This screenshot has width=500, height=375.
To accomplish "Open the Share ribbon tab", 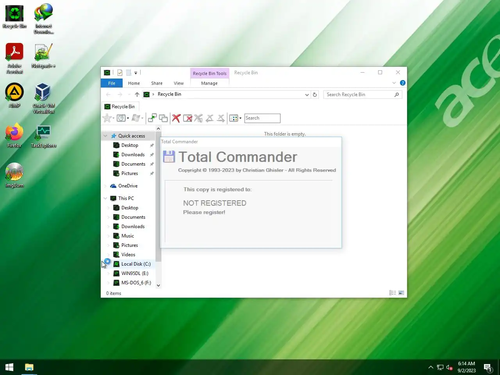I will tap(157, 83).
